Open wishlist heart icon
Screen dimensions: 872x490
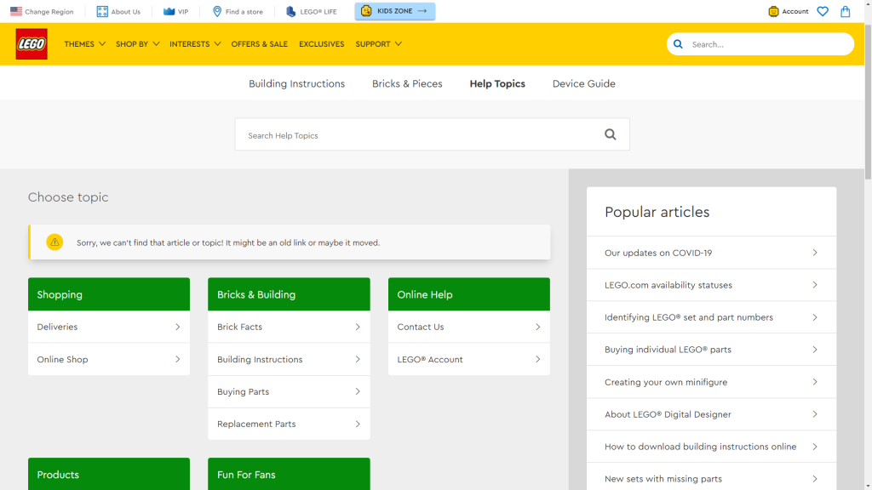(x=822, y=12)
